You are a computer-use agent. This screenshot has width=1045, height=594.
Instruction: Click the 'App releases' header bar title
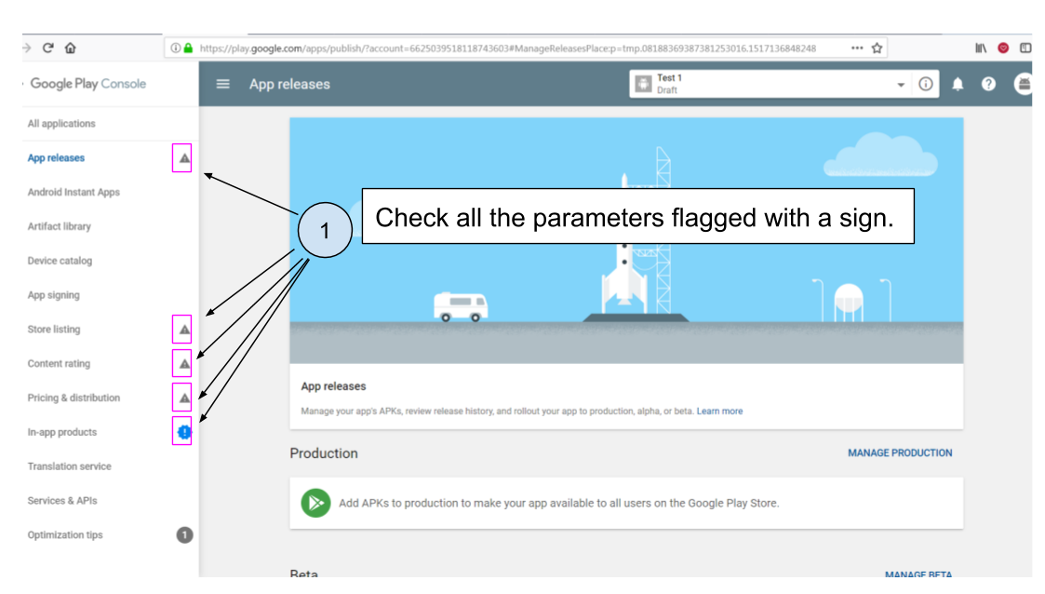(290, 84)
